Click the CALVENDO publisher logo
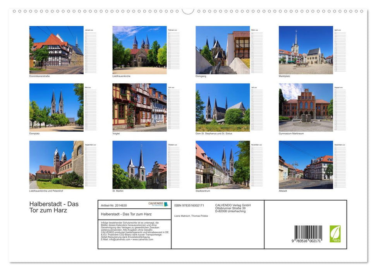 [x=158, y=204]
